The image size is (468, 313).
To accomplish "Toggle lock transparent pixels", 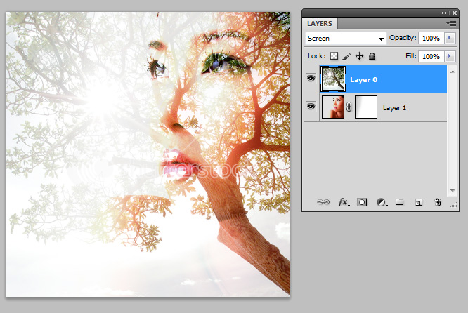I will click(334, 56).
